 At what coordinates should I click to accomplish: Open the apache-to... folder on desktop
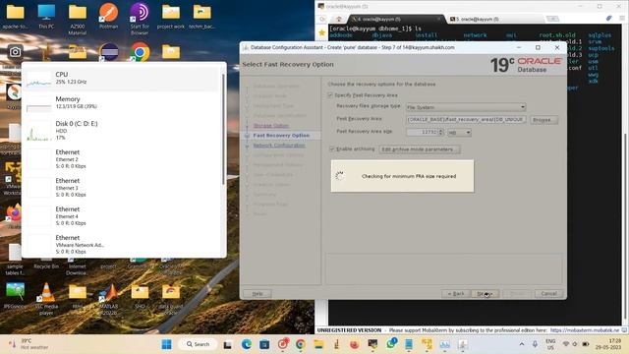16,16
